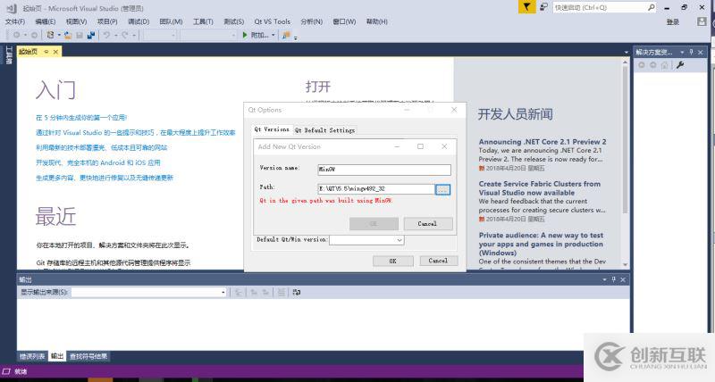Open the Attach button dropdown arrow
The height and width of the screenshot is (382, 715).
click(x=273, y=35)
